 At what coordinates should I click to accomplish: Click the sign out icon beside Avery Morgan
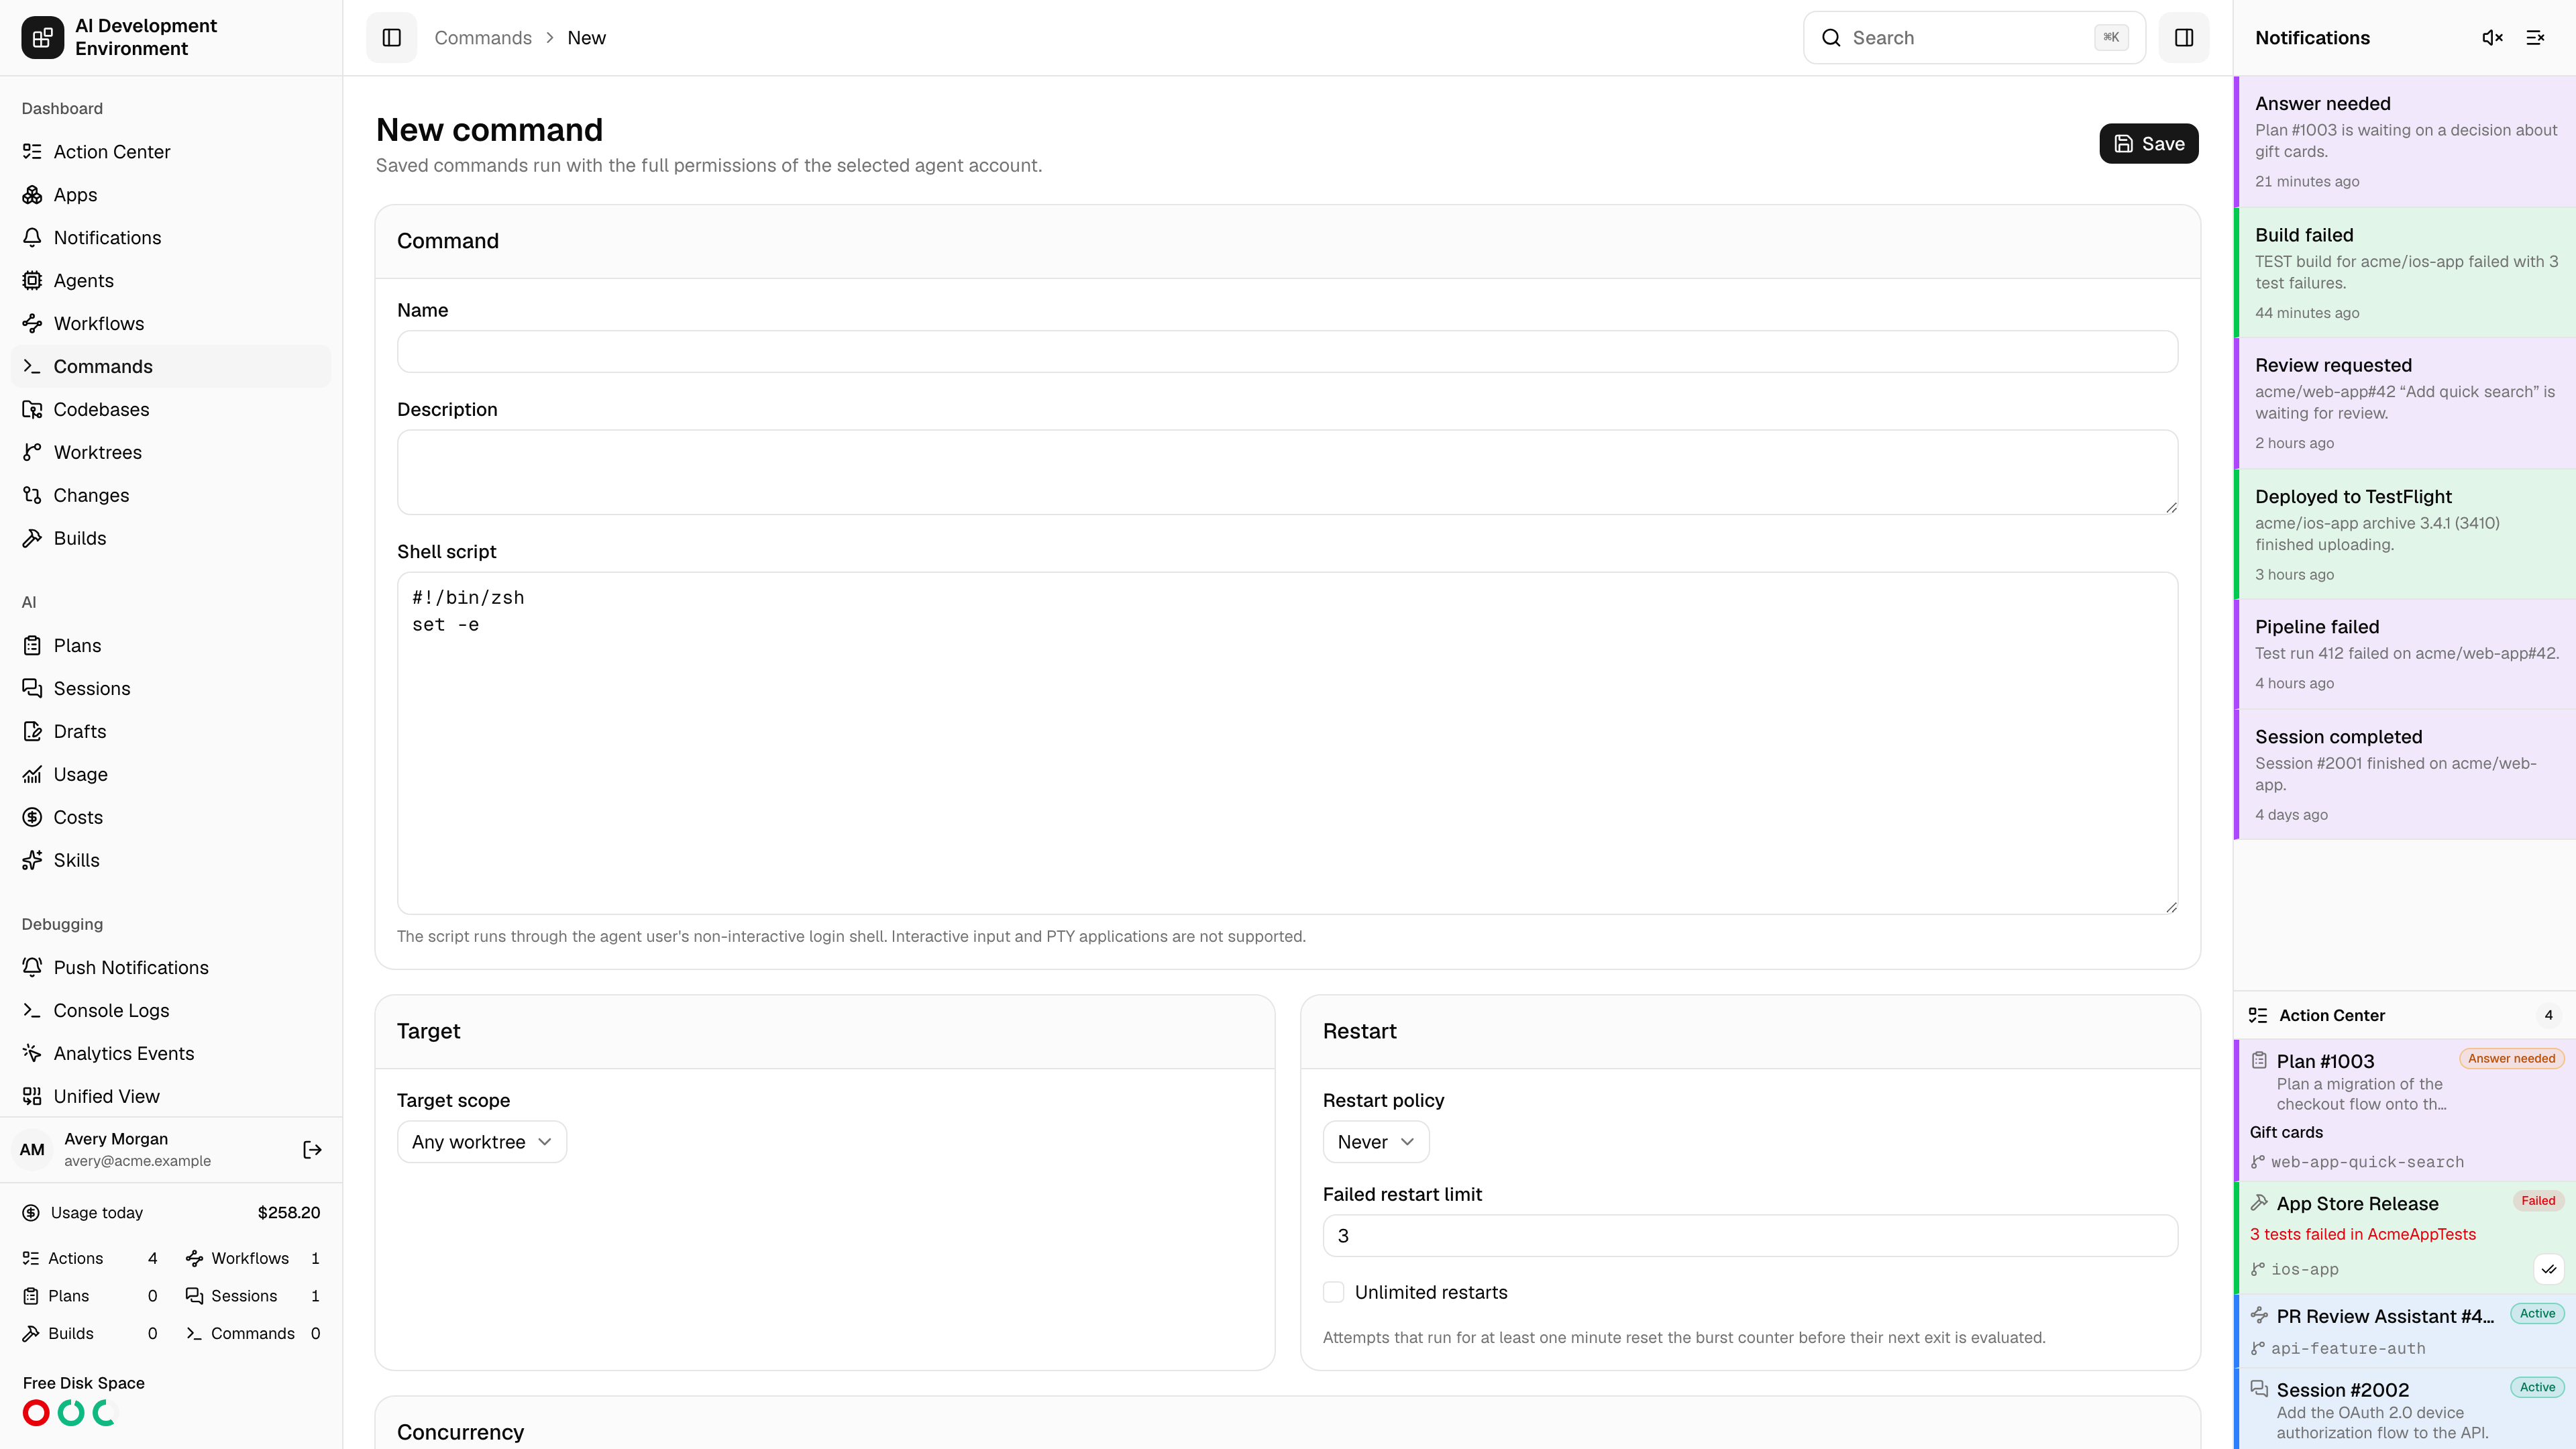(x=312, y=1150)
